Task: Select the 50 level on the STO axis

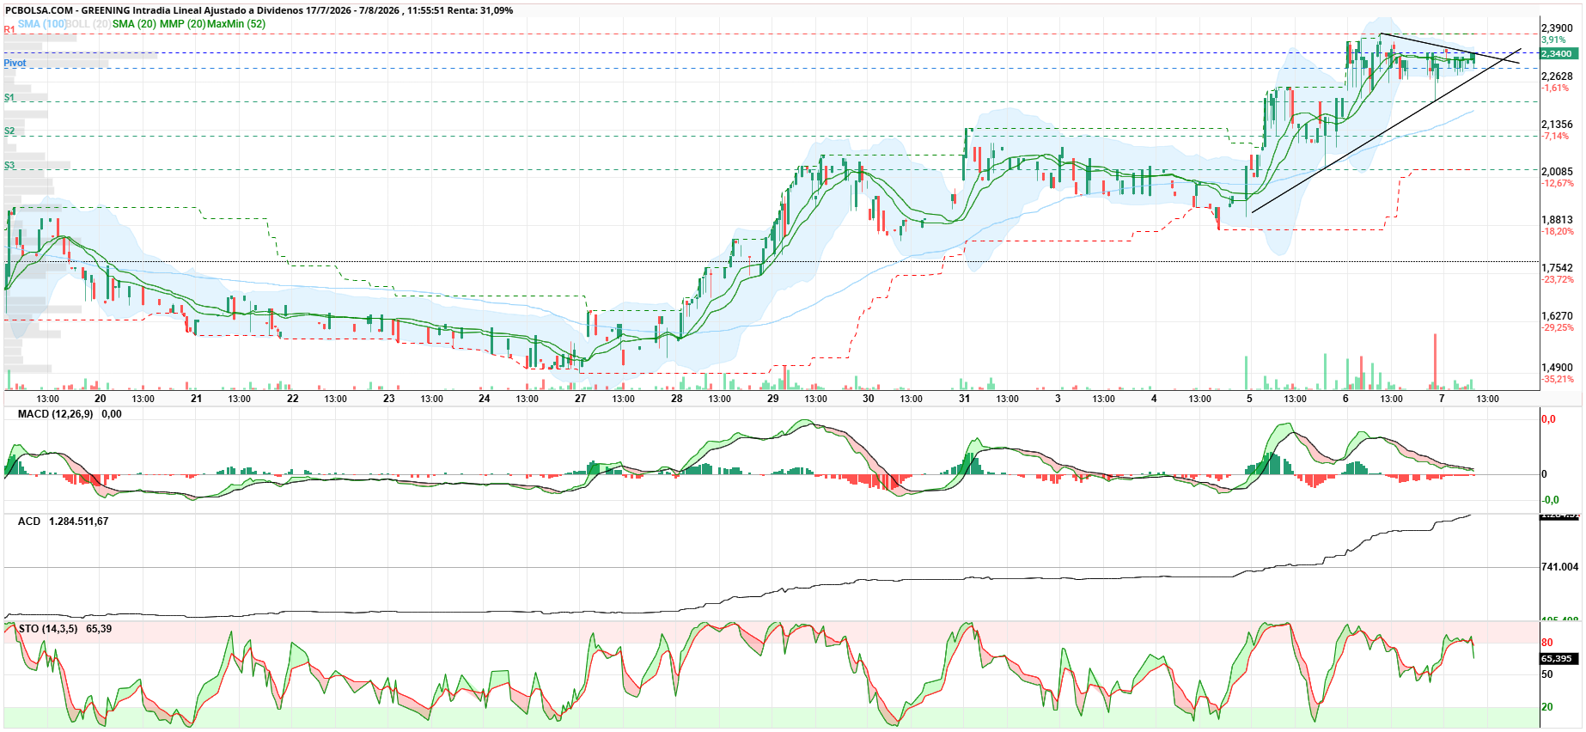Action: 1547,674
